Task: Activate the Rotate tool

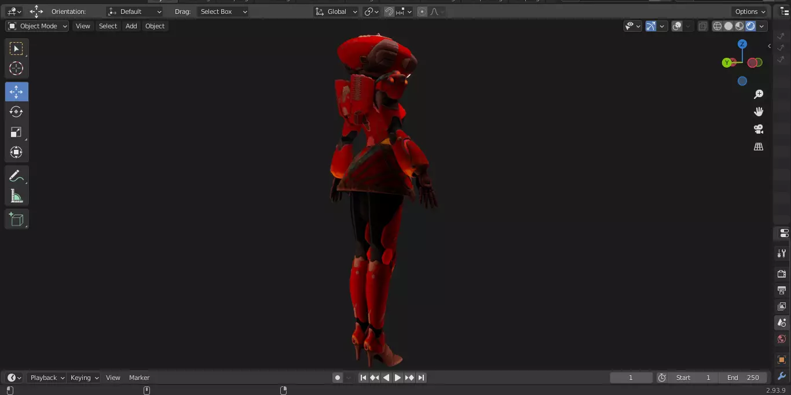Action: pyautogui.click(x=16, y=112)
